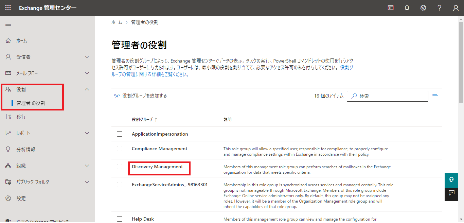The width and height of the screenshot is (464, 223).
Task: Open the app launcher waffle icon
Action: [x=8, y=8]
